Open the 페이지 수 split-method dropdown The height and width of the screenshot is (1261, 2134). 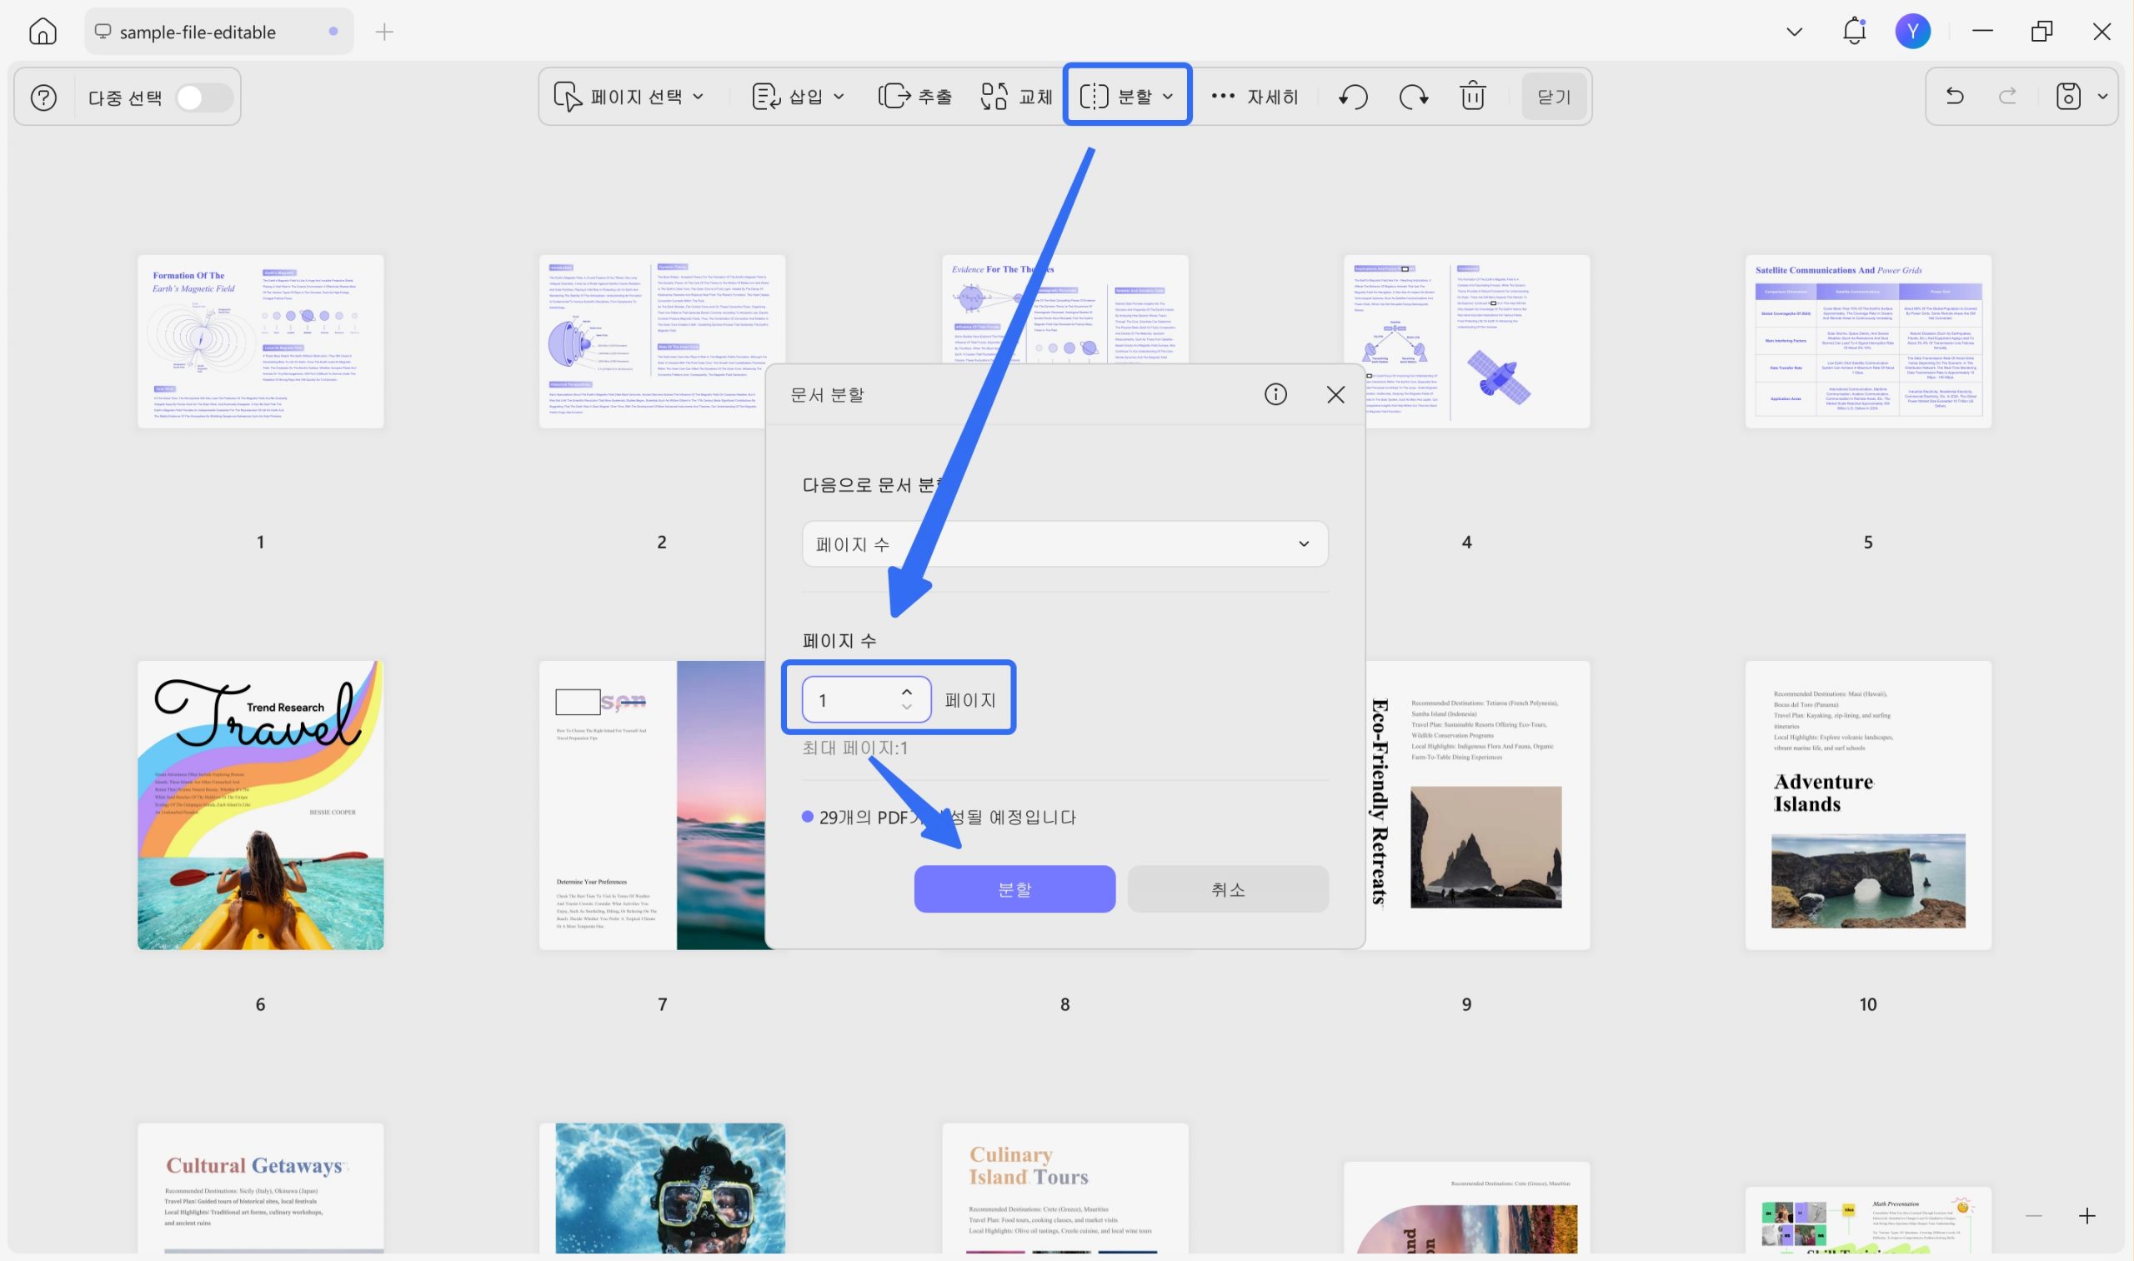point(1064,543)
